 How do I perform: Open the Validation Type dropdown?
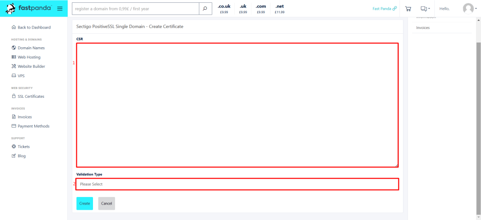click(x=237, y=184)
